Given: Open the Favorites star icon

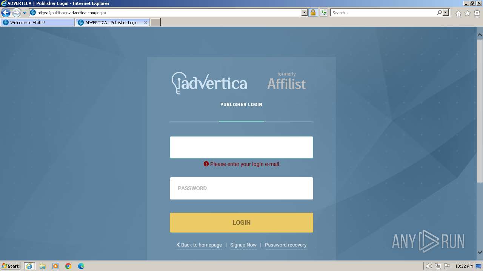Looking at the screenshot, I should point(468,13).
